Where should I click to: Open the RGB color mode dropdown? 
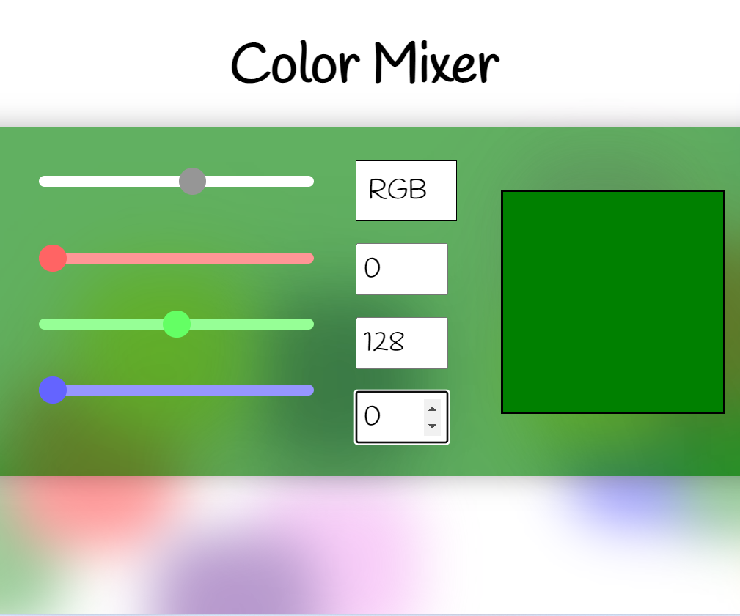406,190
